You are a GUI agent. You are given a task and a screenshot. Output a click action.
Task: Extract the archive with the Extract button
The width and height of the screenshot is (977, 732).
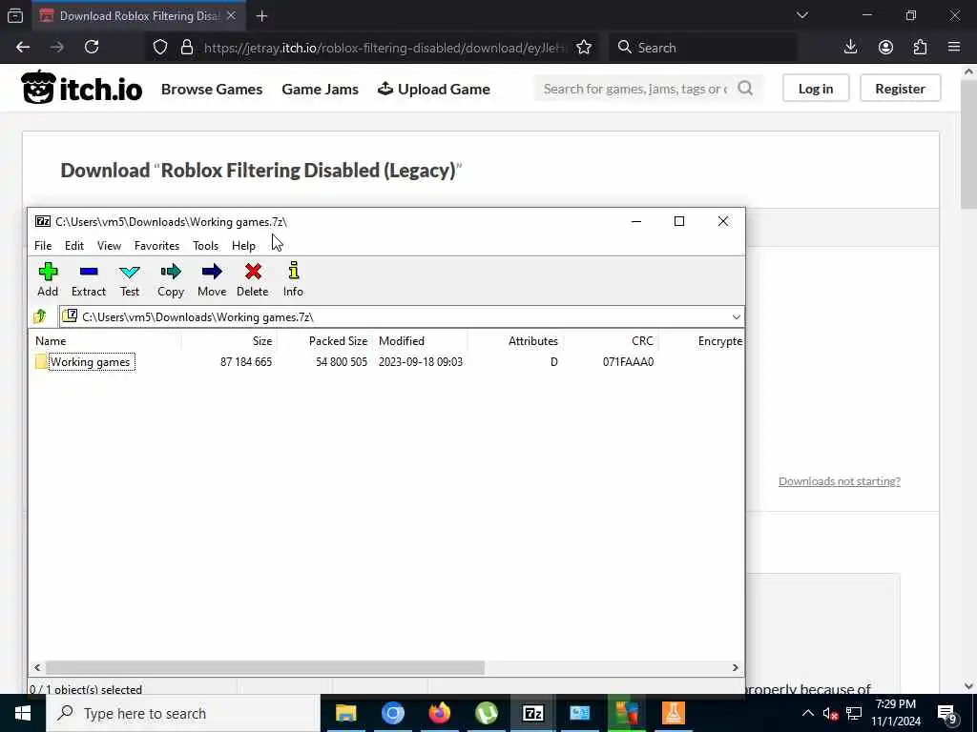(89, 279)
